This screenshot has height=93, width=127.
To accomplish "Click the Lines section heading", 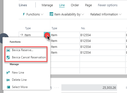I will tap(23, 5).
